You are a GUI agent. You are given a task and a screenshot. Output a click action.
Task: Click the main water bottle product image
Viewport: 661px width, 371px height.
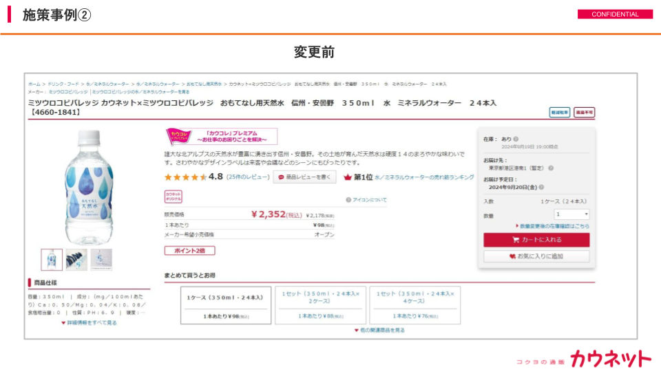coord(89,187)
